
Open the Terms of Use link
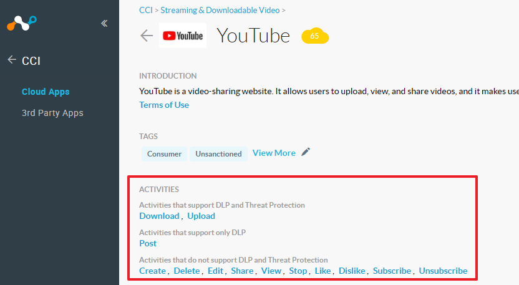pyautogui.click(x=164, y=105)
